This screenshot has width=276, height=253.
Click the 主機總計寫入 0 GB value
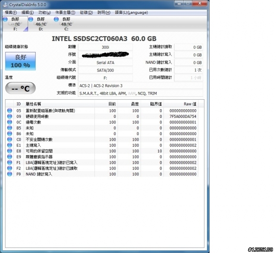coord(188,55)
